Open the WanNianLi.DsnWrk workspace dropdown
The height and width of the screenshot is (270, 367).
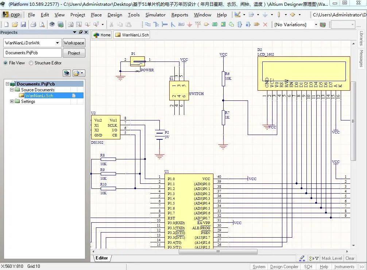click(57, 43)
